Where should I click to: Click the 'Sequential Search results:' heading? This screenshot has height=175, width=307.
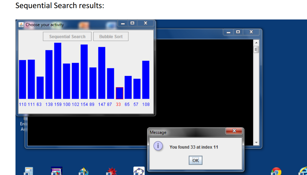[x=60, y=5]
